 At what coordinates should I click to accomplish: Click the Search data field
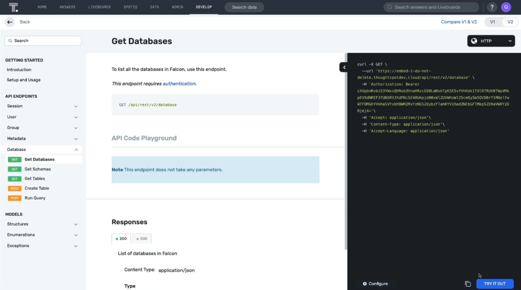coord(244,7)
